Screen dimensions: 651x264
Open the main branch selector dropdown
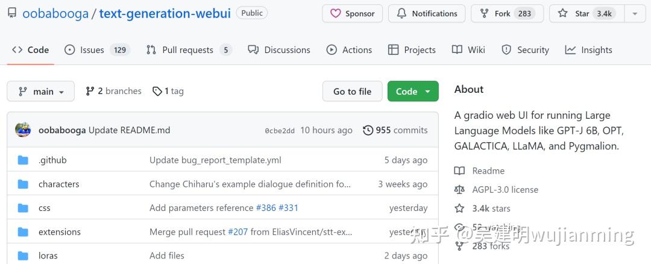pyautogui.click(x=40, y=92)
